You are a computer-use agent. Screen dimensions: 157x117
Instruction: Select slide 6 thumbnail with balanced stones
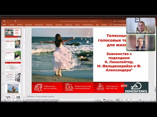[13, 89]
